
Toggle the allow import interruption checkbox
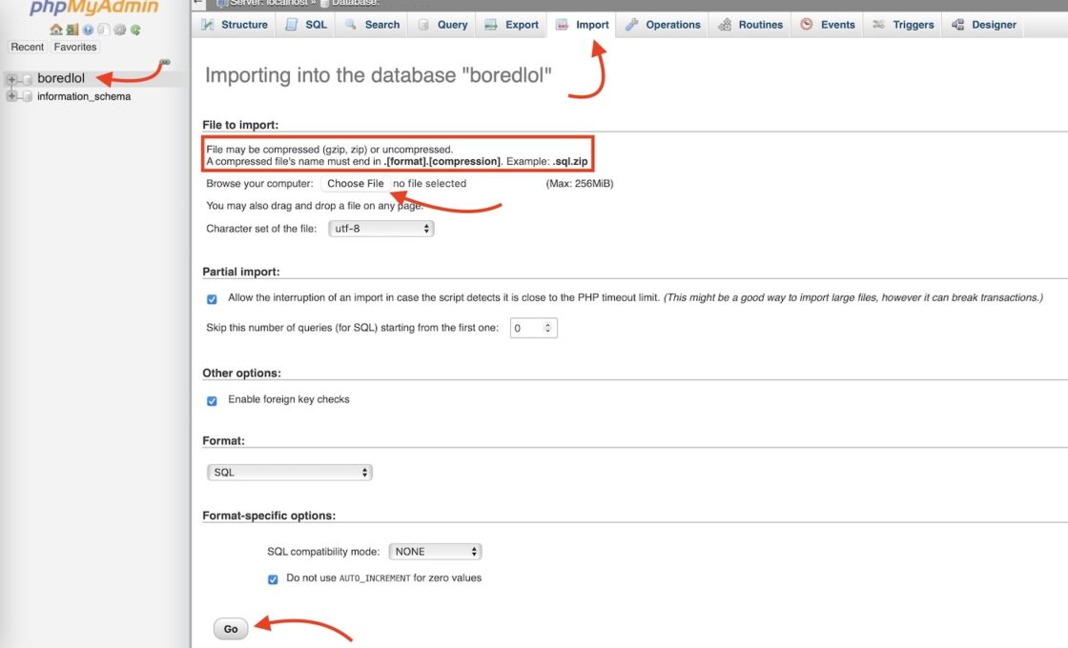[212, 298]
